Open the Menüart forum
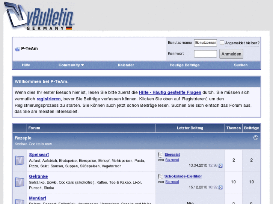 coord(38,198)
